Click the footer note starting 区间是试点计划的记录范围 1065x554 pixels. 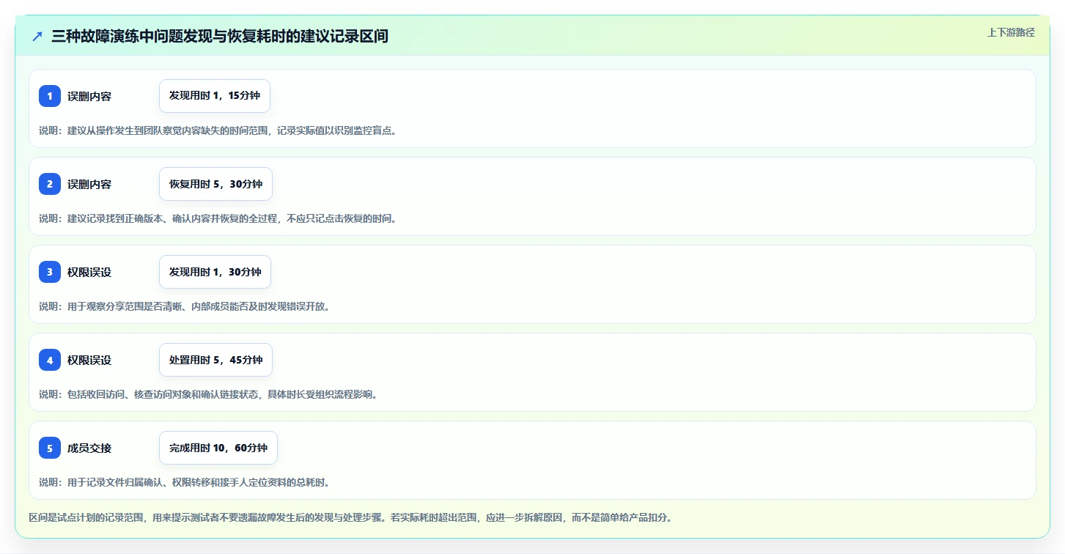click(x=350, y=517)
